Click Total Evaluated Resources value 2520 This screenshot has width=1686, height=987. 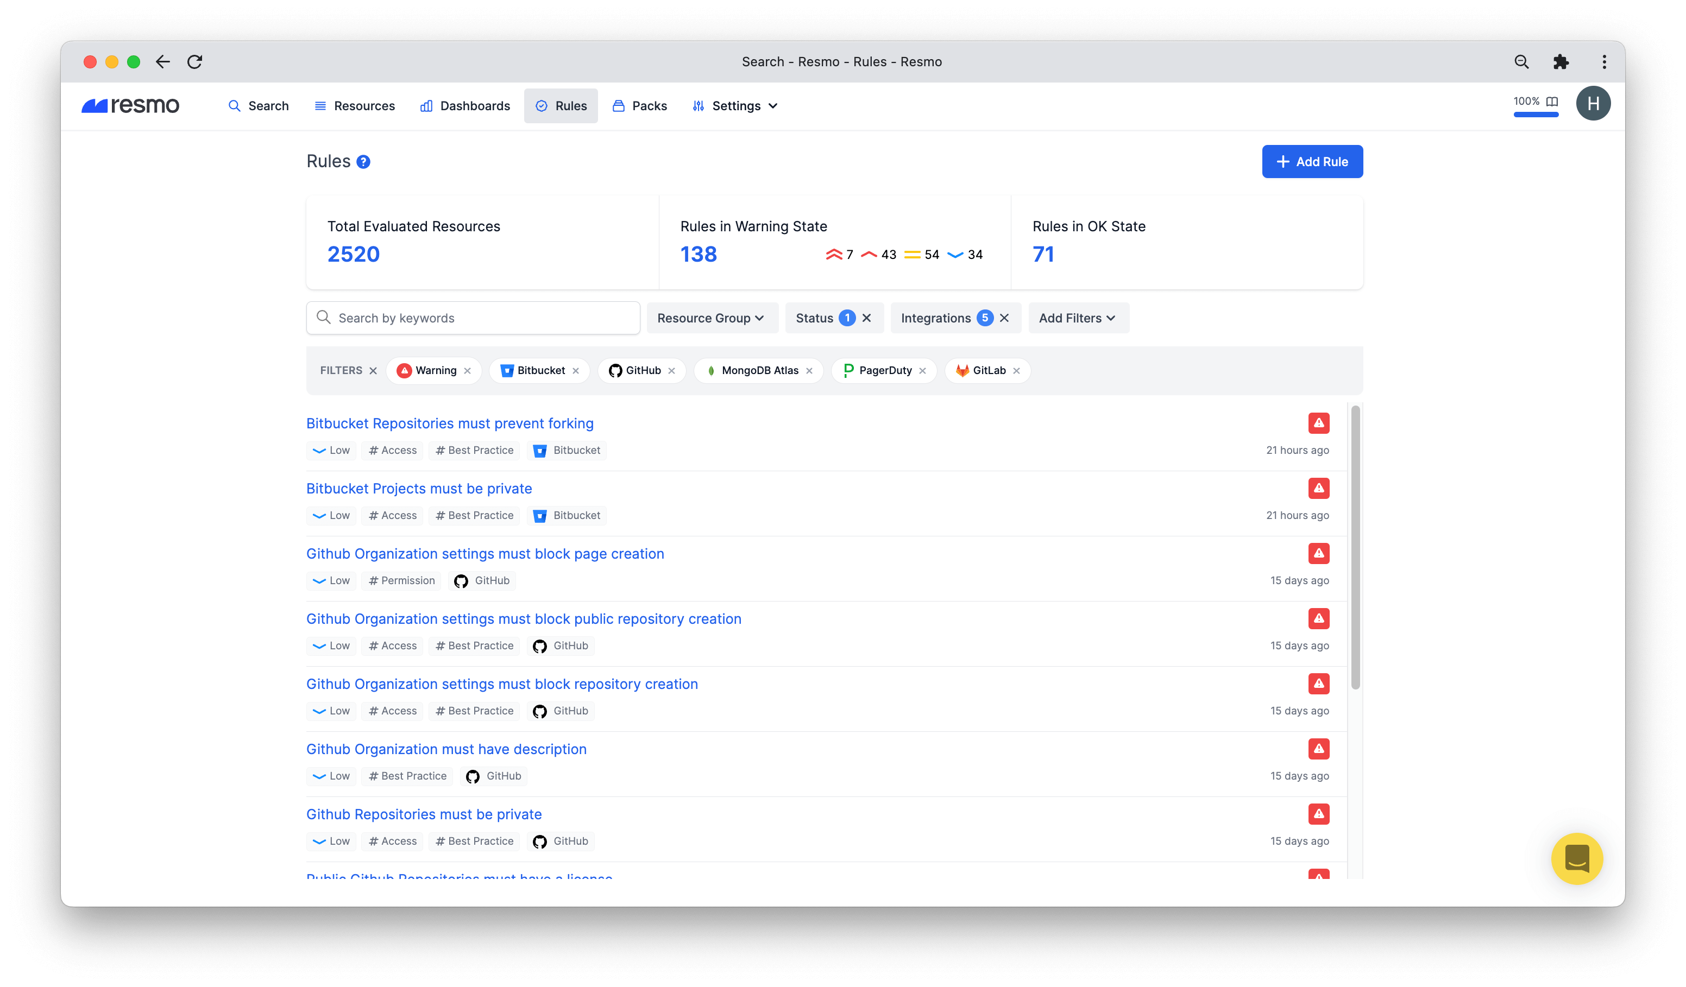pyautogui.click(x=354, y=255)
